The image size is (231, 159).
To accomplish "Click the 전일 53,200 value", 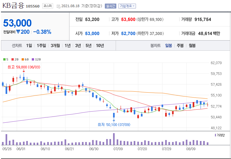I will (x=92, y=19).
